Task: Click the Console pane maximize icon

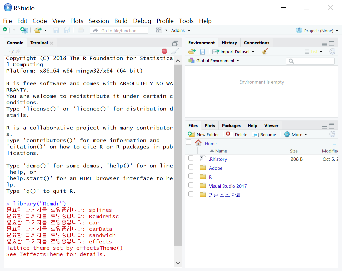Action: (x=175, y=43)
